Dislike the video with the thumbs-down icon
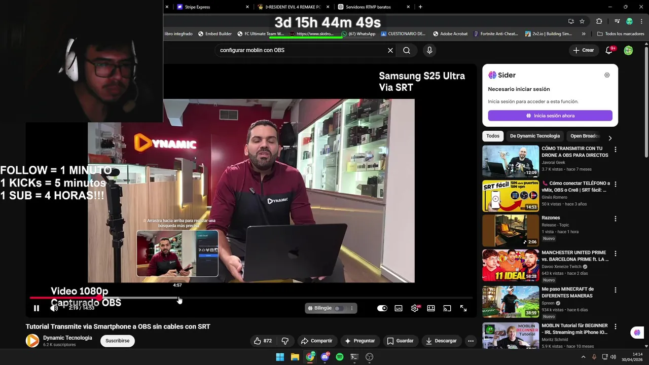 285,341
